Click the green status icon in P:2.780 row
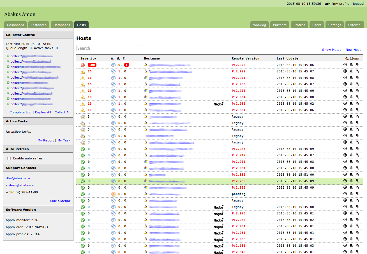Image resolution: width=367 pixels, height=254 pixels. pos(83,181)
